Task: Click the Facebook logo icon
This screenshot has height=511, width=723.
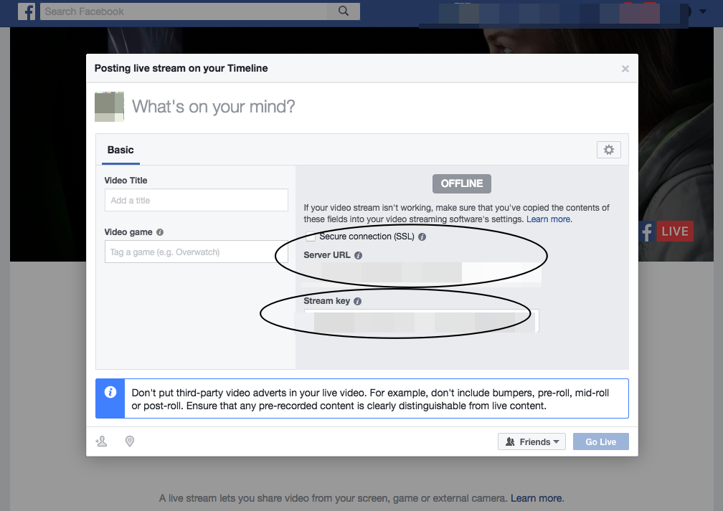Action: click(27, 11)
